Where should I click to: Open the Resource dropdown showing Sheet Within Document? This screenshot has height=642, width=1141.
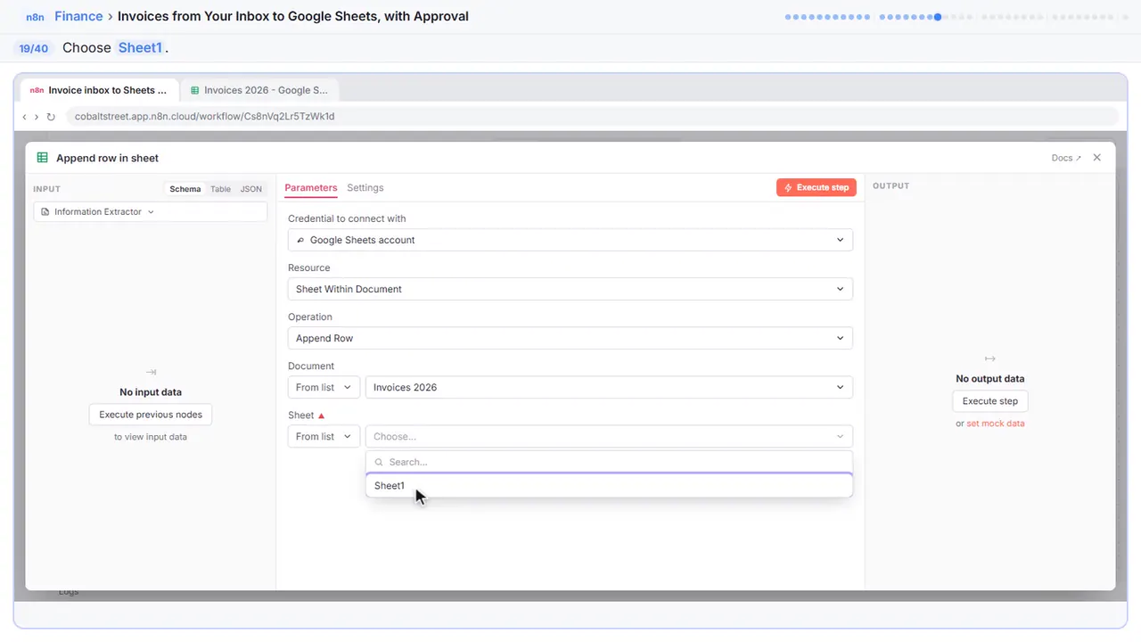[570, 289]
